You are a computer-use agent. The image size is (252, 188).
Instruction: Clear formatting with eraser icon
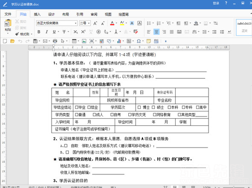click(x=136, y=32)
